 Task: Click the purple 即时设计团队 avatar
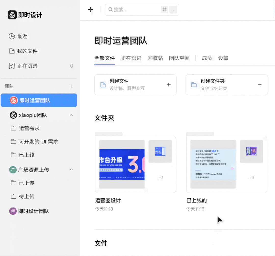13,211
